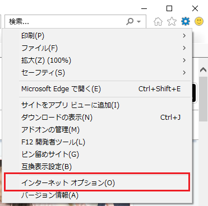
Task: Select ピン留めサイト(G)
Action: tap(97, 154)
